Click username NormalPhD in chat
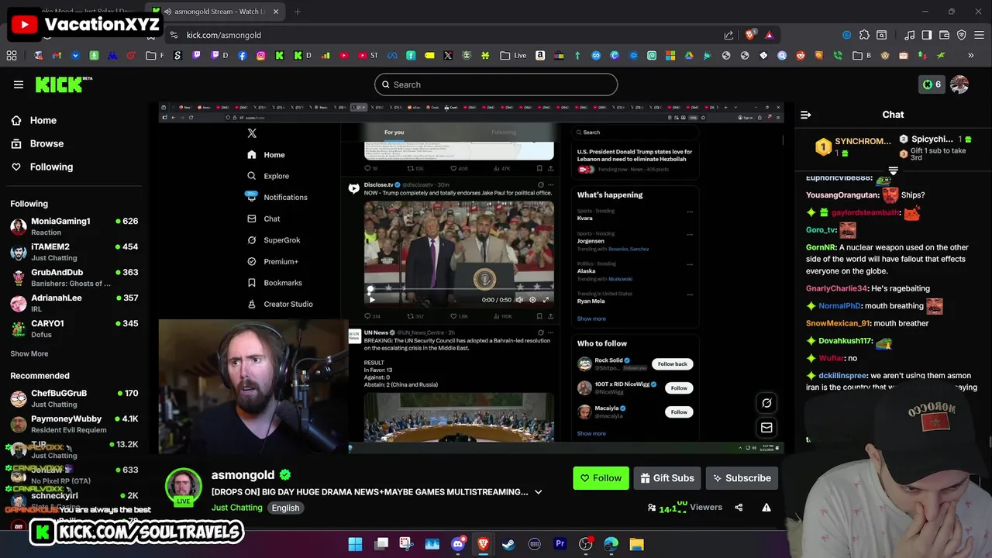Screen dimensions: 992x558 click(839, 306)
